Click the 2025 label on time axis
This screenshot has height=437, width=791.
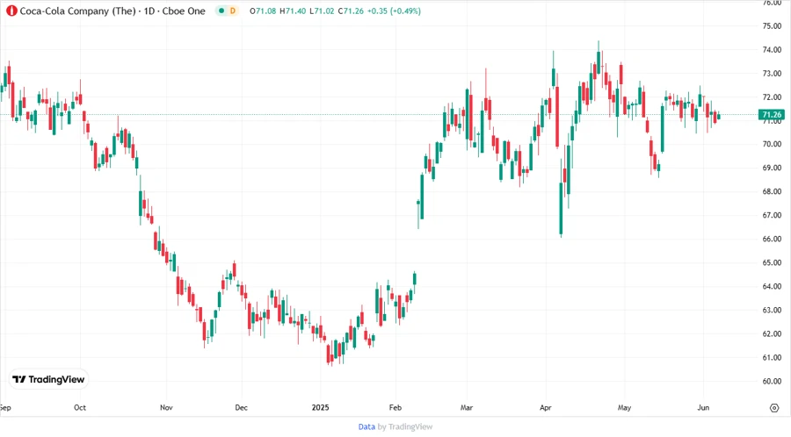tap(320, 407)
